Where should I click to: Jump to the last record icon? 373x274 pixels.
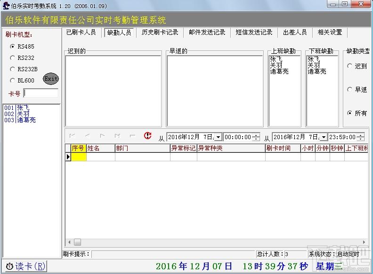[117, 136]
